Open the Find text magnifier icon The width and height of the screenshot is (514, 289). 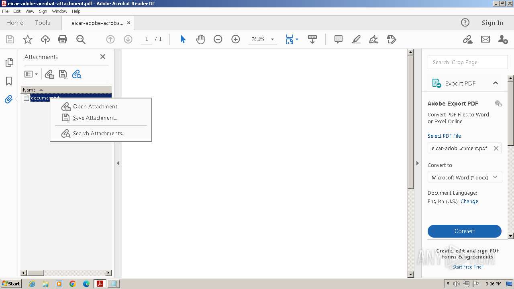coord(81,39)
